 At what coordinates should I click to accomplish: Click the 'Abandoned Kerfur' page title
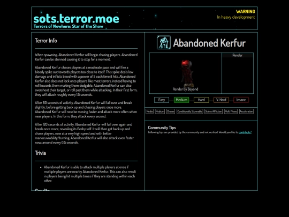pos(209,43)
